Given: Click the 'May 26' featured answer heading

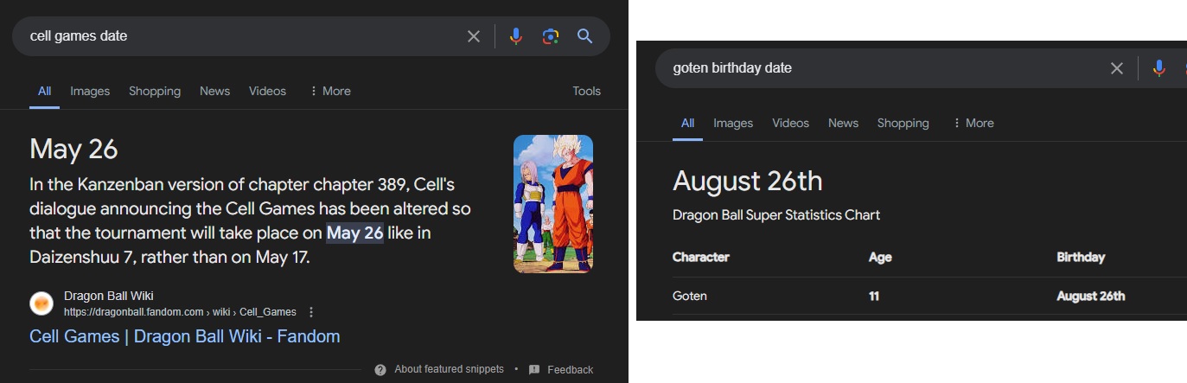Looking at the screenshot, I should pyautogui.click(x=73, y=150).
